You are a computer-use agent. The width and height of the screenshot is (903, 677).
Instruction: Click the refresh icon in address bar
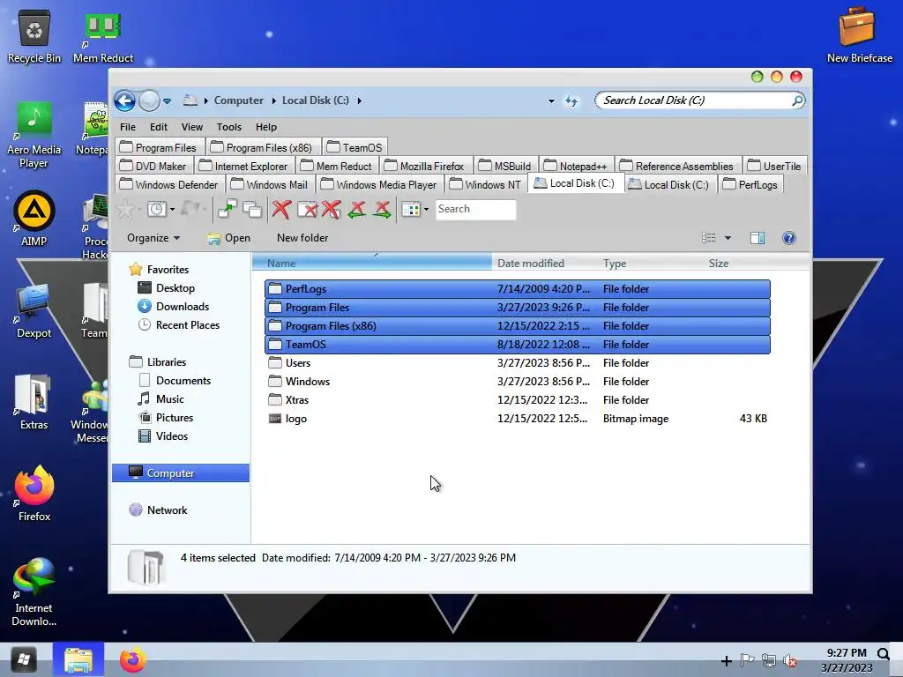pyautogui.click(x=571, y=101)
